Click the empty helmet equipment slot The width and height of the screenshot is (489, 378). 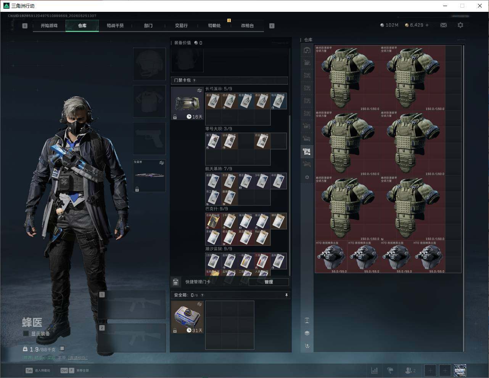[149, 64]
